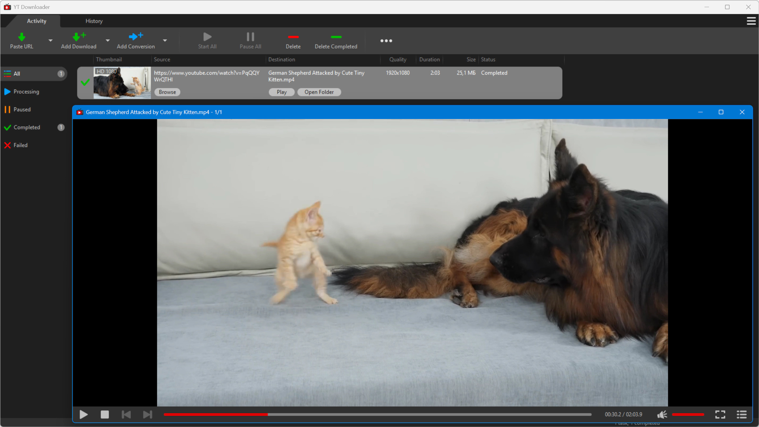The width and height of the screenshot is (759, 427).
Task: Click the German Shepherd video thumbnail
Action: coord(122,83)
